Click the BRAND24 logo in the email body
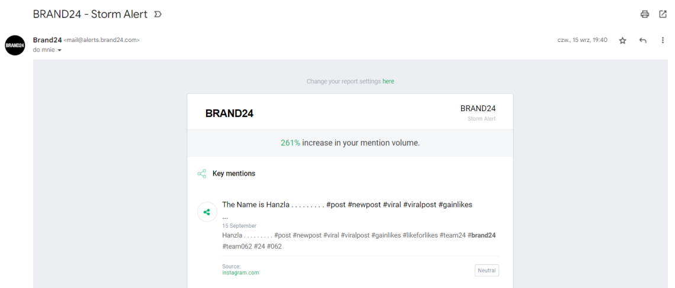Image resolution: width=675 pixels, height=288 pixels. 229,114
